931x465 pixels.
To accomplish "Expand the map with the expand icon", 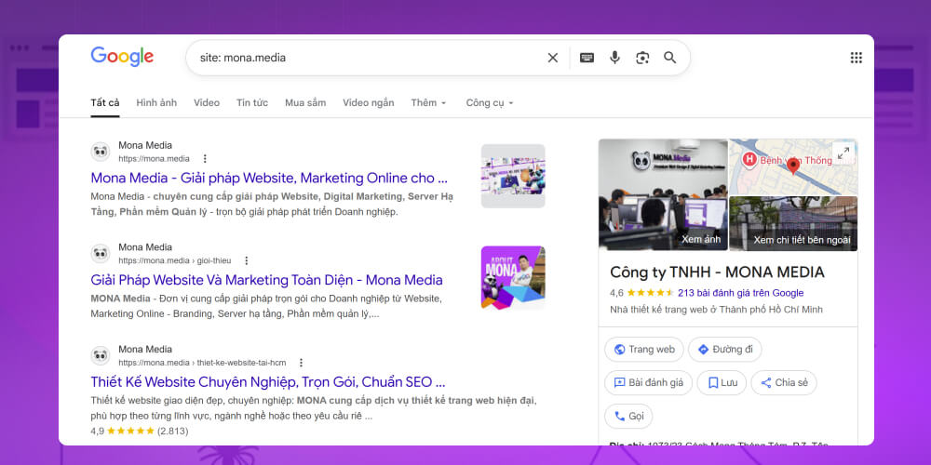I will [843, 153].
